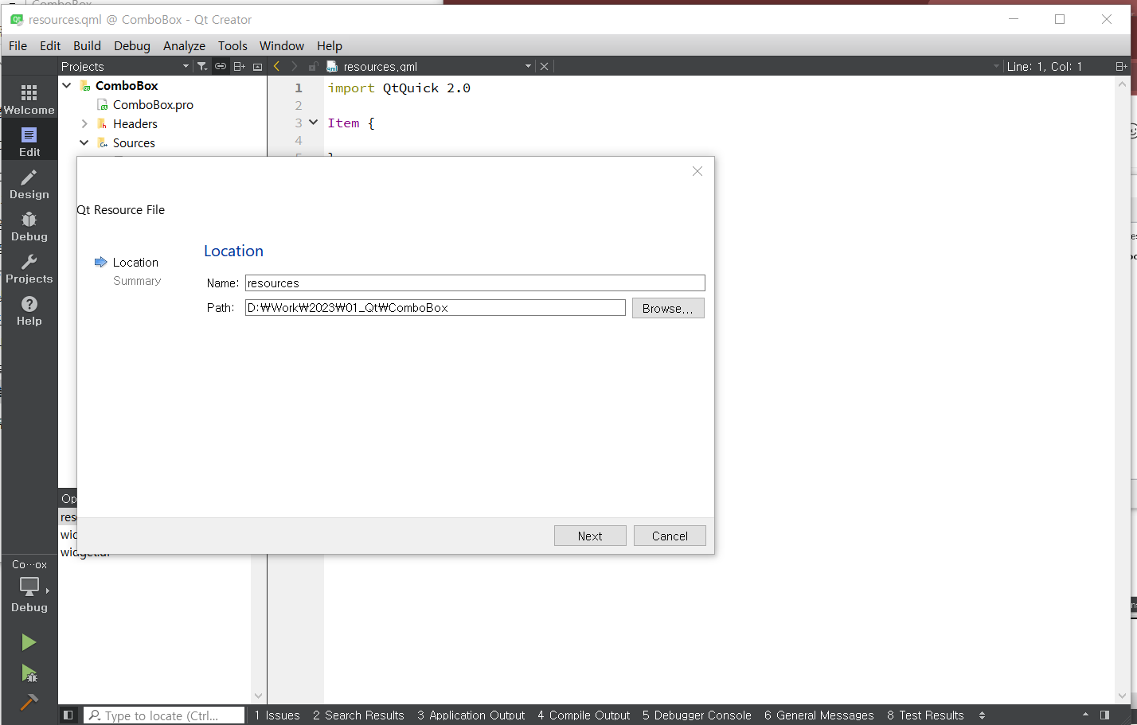Screen dimensions: 1137x725
Task: Open the Search Results pane
Action: [x=358, y=715]
